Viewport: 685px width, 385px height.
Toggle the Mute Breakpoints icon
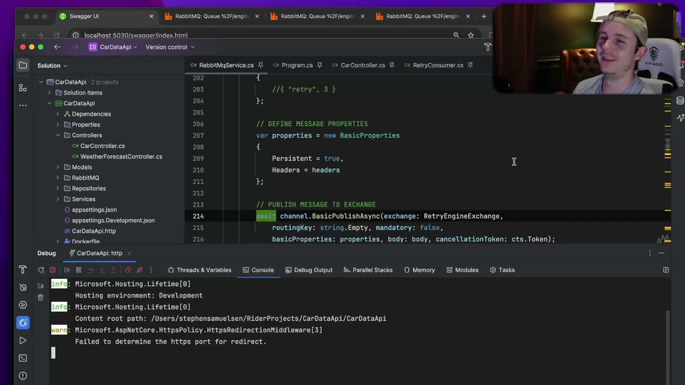(140, 270)
